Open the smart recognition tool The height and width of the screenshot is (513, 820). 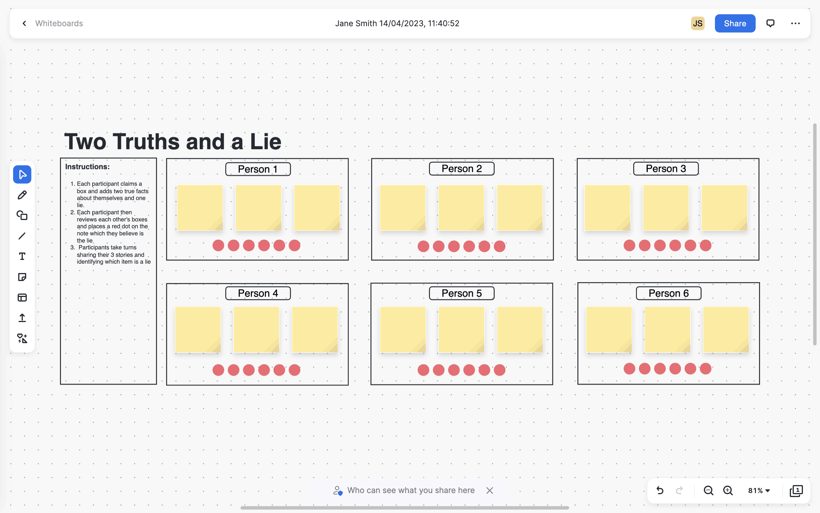[22, 338]
